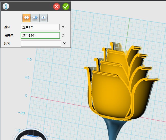The image size is (166, 140).
Task: Click the 基体 selection field
Action: (40, 27)
